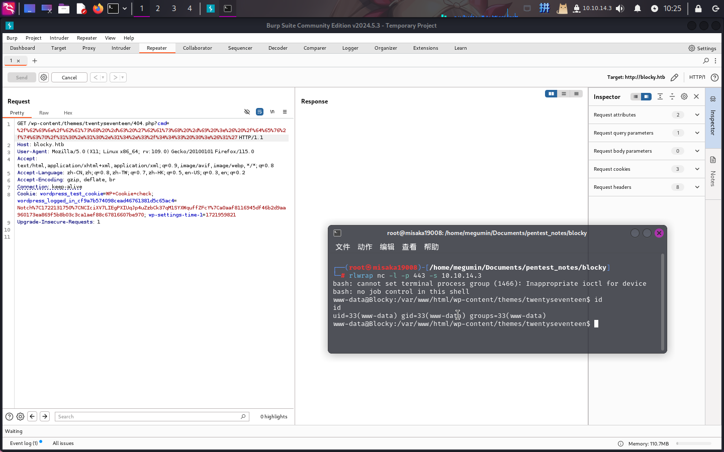Open the terminal launcher in the panel
Screen dimensions: 724x452
113,8
